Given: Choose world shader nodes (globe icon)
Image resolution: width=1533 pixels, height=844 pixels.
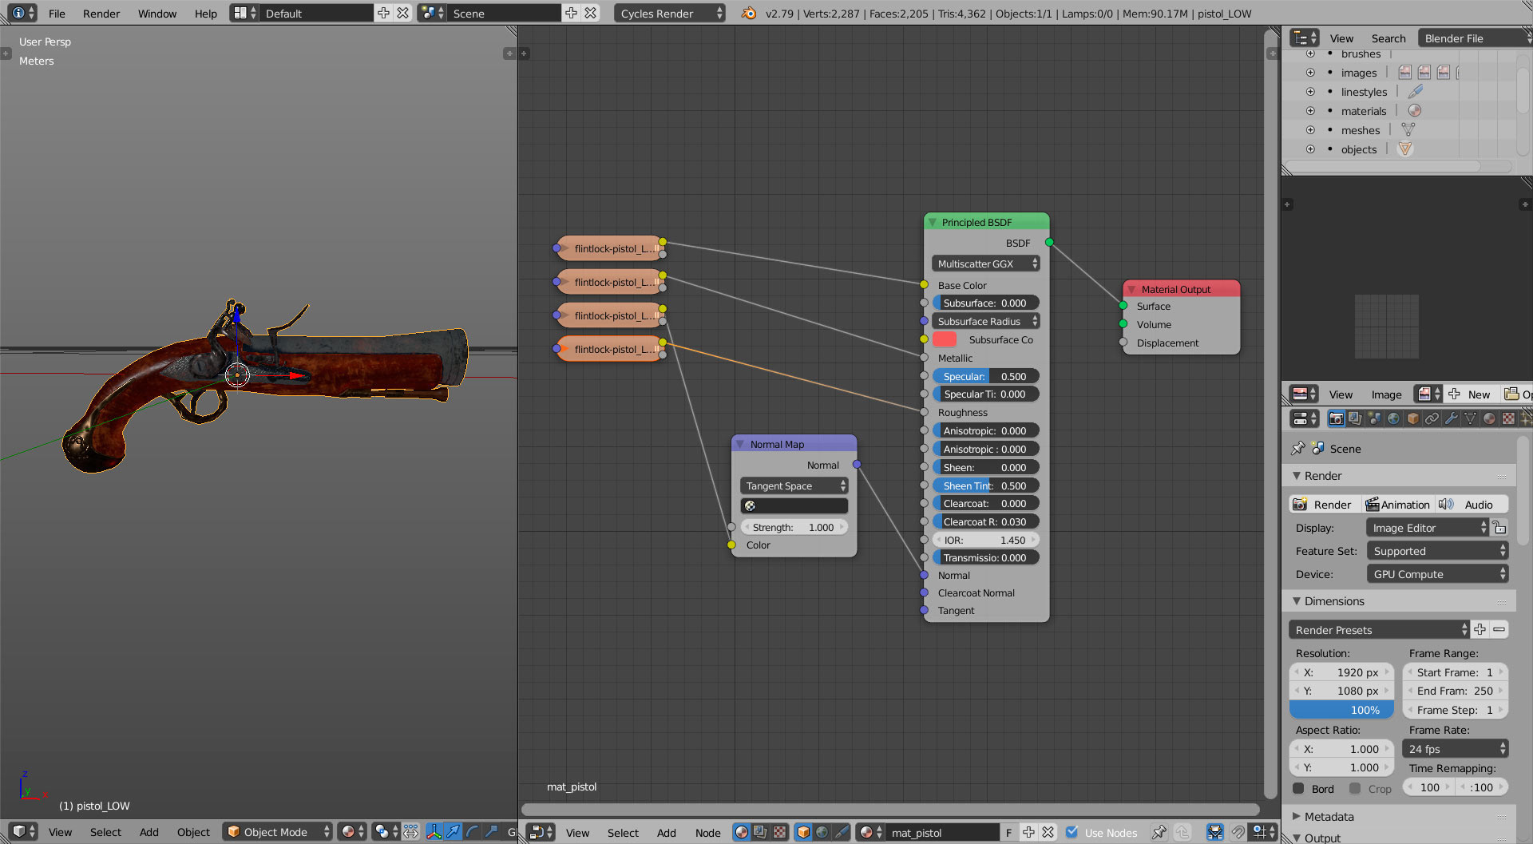Looking at the screenshot, I should pos(822,832).
